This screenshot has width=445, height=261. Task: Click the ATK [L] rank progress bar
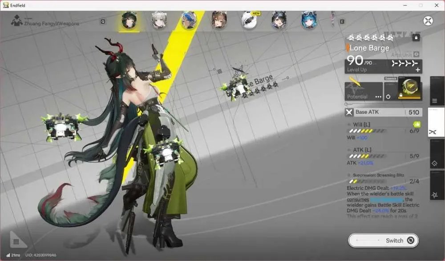367,157
